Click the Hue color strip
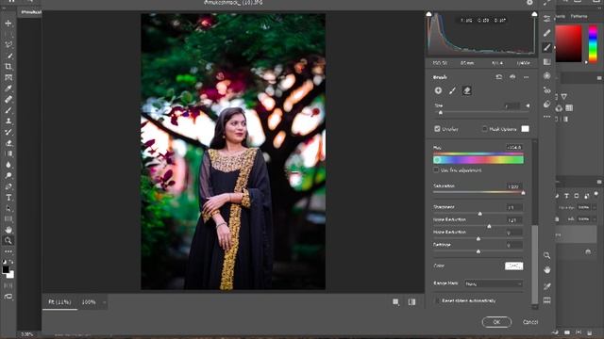Screen dimensions: 604x339 [478, 159]
